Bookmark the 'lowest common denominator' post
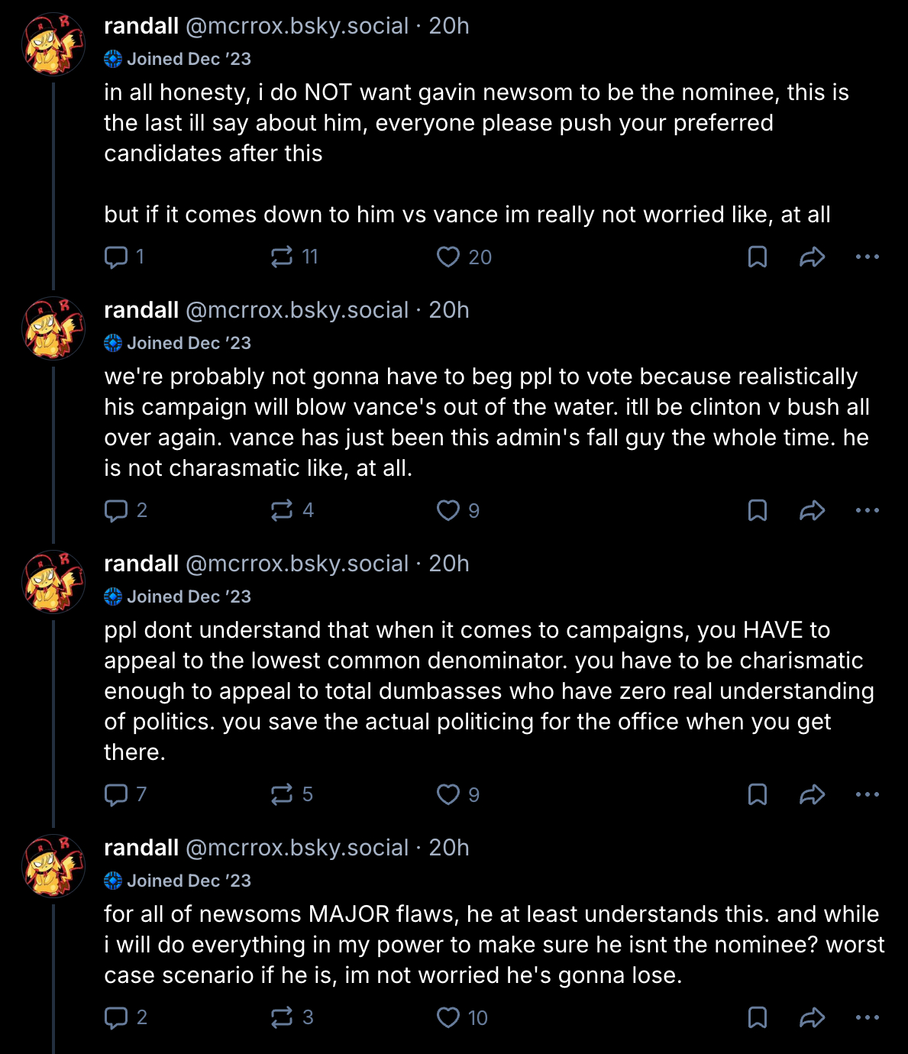The width and height of the screenshot is (908, 1054). [x=757, y=795]
